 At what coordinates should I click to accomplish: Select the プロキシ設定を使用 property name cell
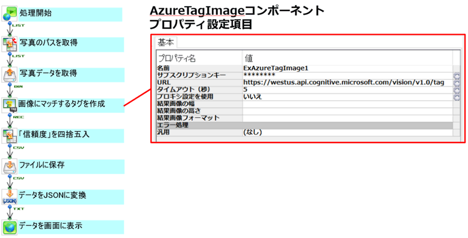[x=199, y=97]
